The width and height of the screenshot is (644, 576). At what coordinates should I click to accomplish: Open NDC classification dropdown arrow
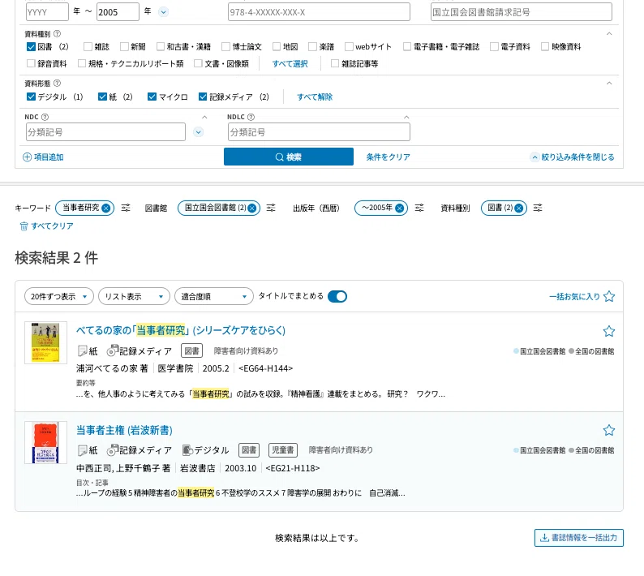199,132
